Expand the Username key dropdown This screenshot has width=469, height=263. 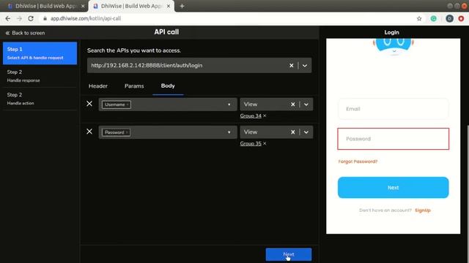click(x=229, y=104)
